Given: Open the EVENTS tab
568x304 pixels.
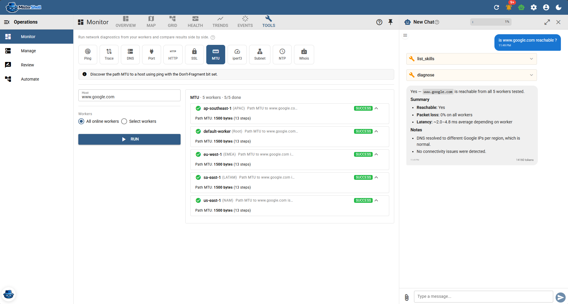Looking at the screenshot, I should coord(245,22).
